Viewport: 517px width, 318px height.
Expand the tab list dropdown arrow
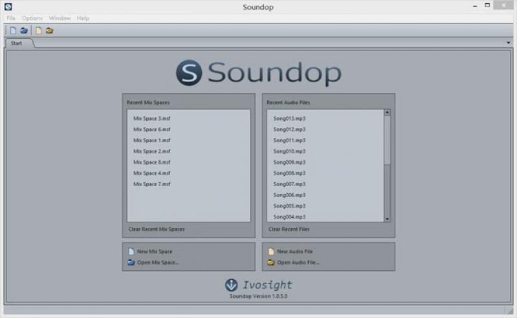coord(508,43)
